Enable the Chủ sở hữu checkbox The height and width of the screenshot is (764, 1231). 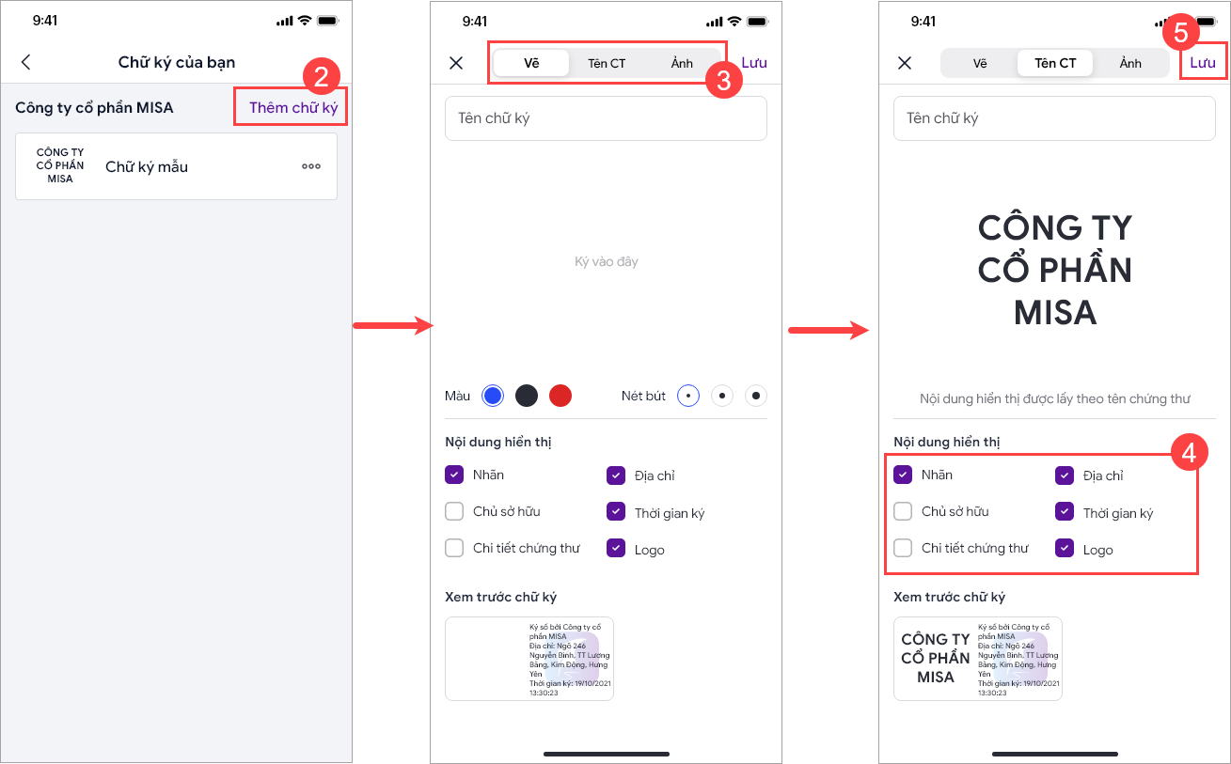pos(903,511)
